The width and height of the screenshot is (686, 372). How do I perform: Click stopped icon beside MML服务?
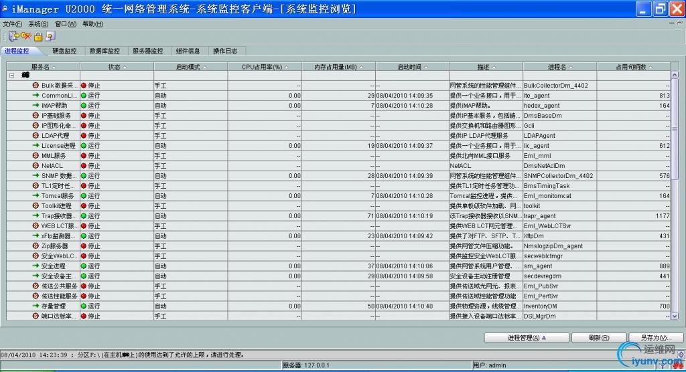(x=36, y=156)
